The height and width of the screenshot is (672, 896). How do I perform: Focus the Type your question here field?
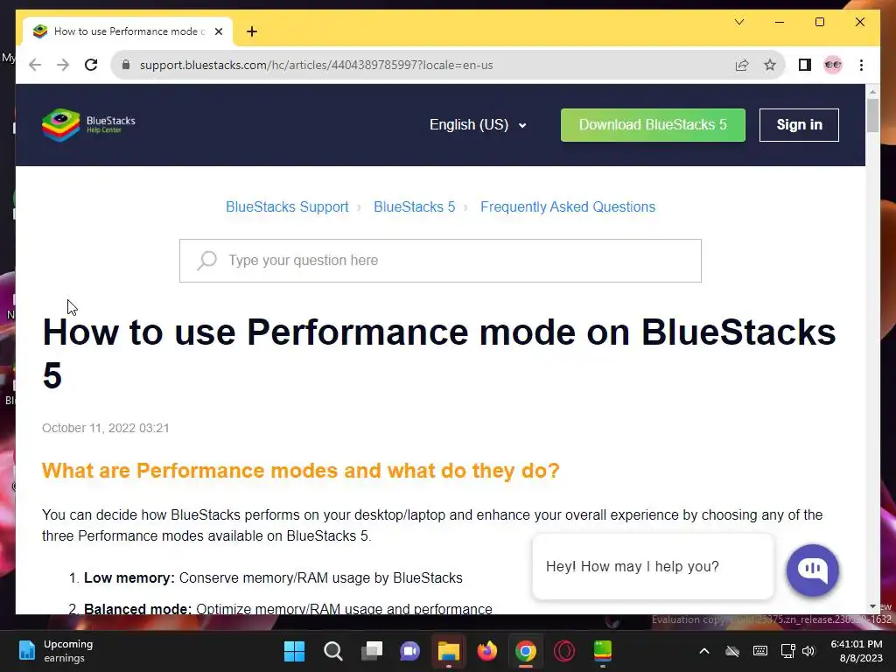click(440, 261)
